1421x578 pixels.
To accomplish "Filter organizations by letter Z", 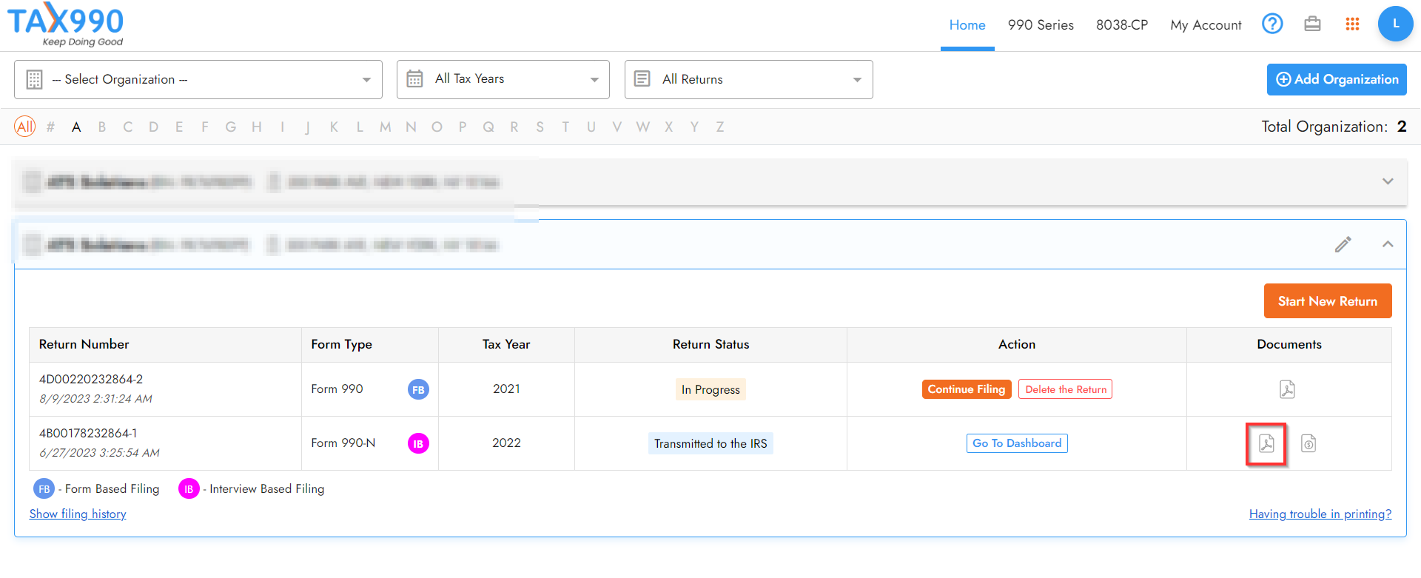I will tap(719, 127).
